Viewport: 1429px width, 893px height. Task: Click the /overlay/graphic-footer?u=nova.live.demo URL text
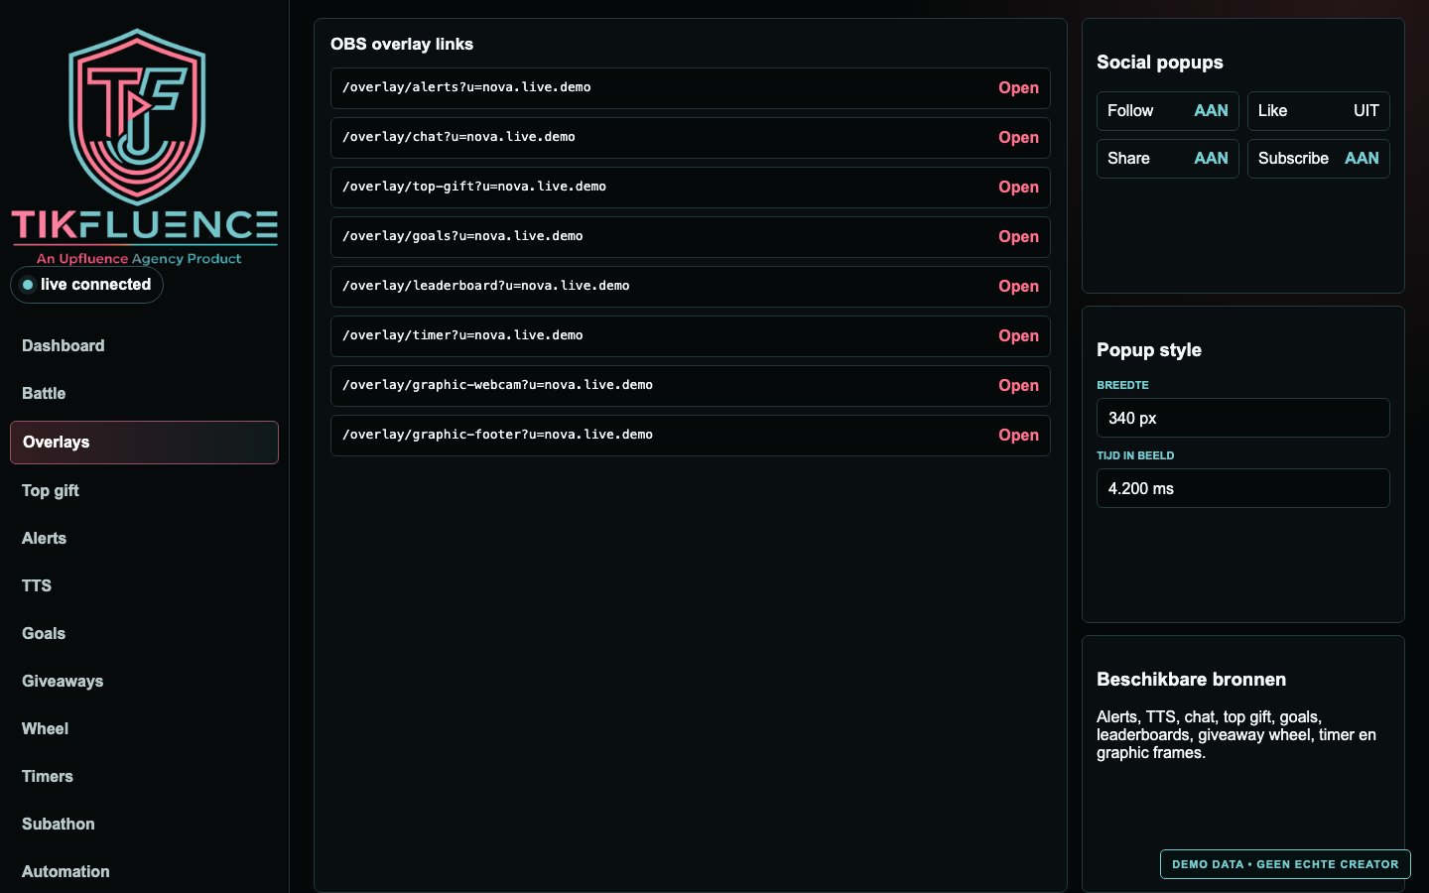tap(497, 435)
